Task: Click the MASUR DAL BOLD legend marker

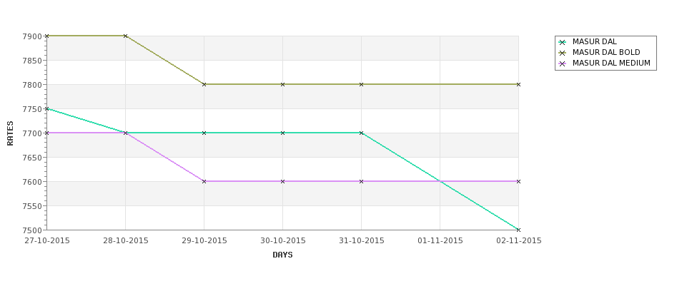Action: coord(563,53)
